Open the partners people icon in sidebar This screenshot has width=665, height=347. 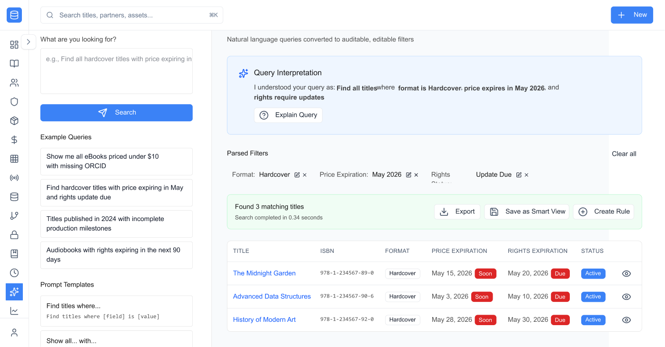tap(14, 82)
